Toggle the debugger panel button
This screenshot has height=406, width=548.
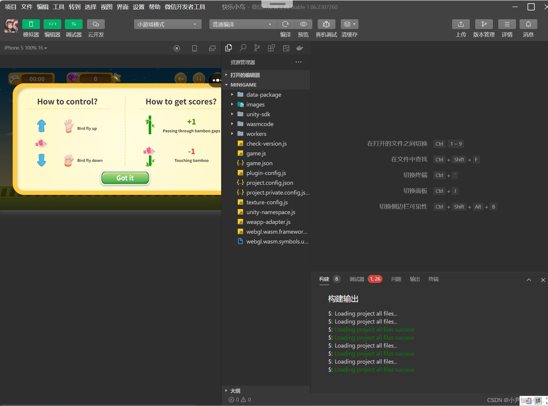point(74,24)
